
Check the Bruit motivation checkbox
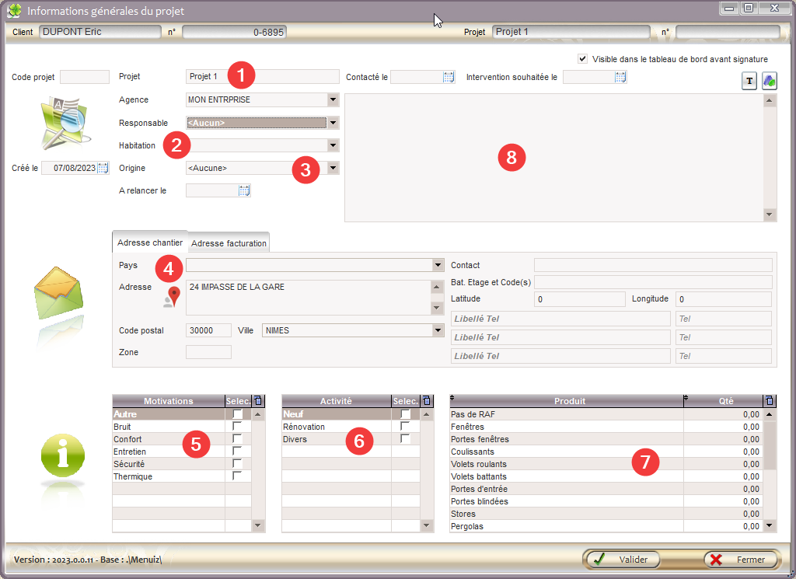pos(237,426)
